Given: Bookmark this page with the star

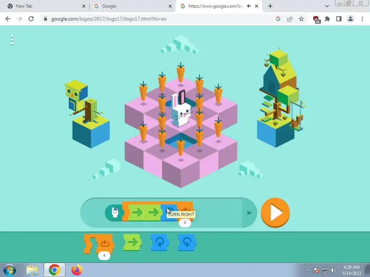Looking at the screenshot, I should (301, 19).
